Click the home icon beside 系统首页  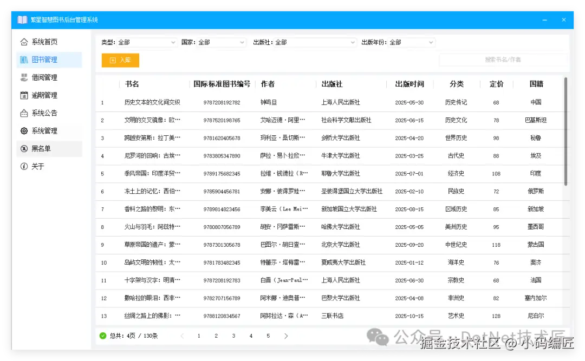(24, 42)
